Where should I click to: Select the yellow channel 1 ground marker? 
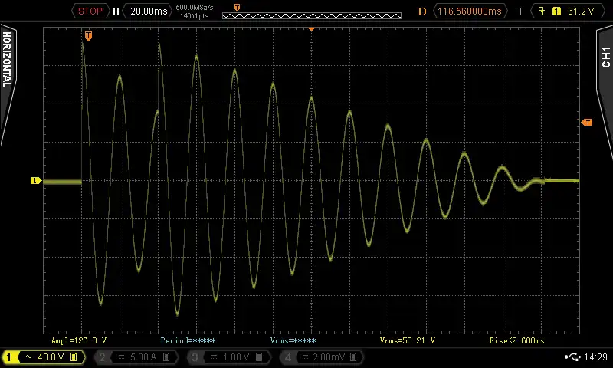pos(35,181)
